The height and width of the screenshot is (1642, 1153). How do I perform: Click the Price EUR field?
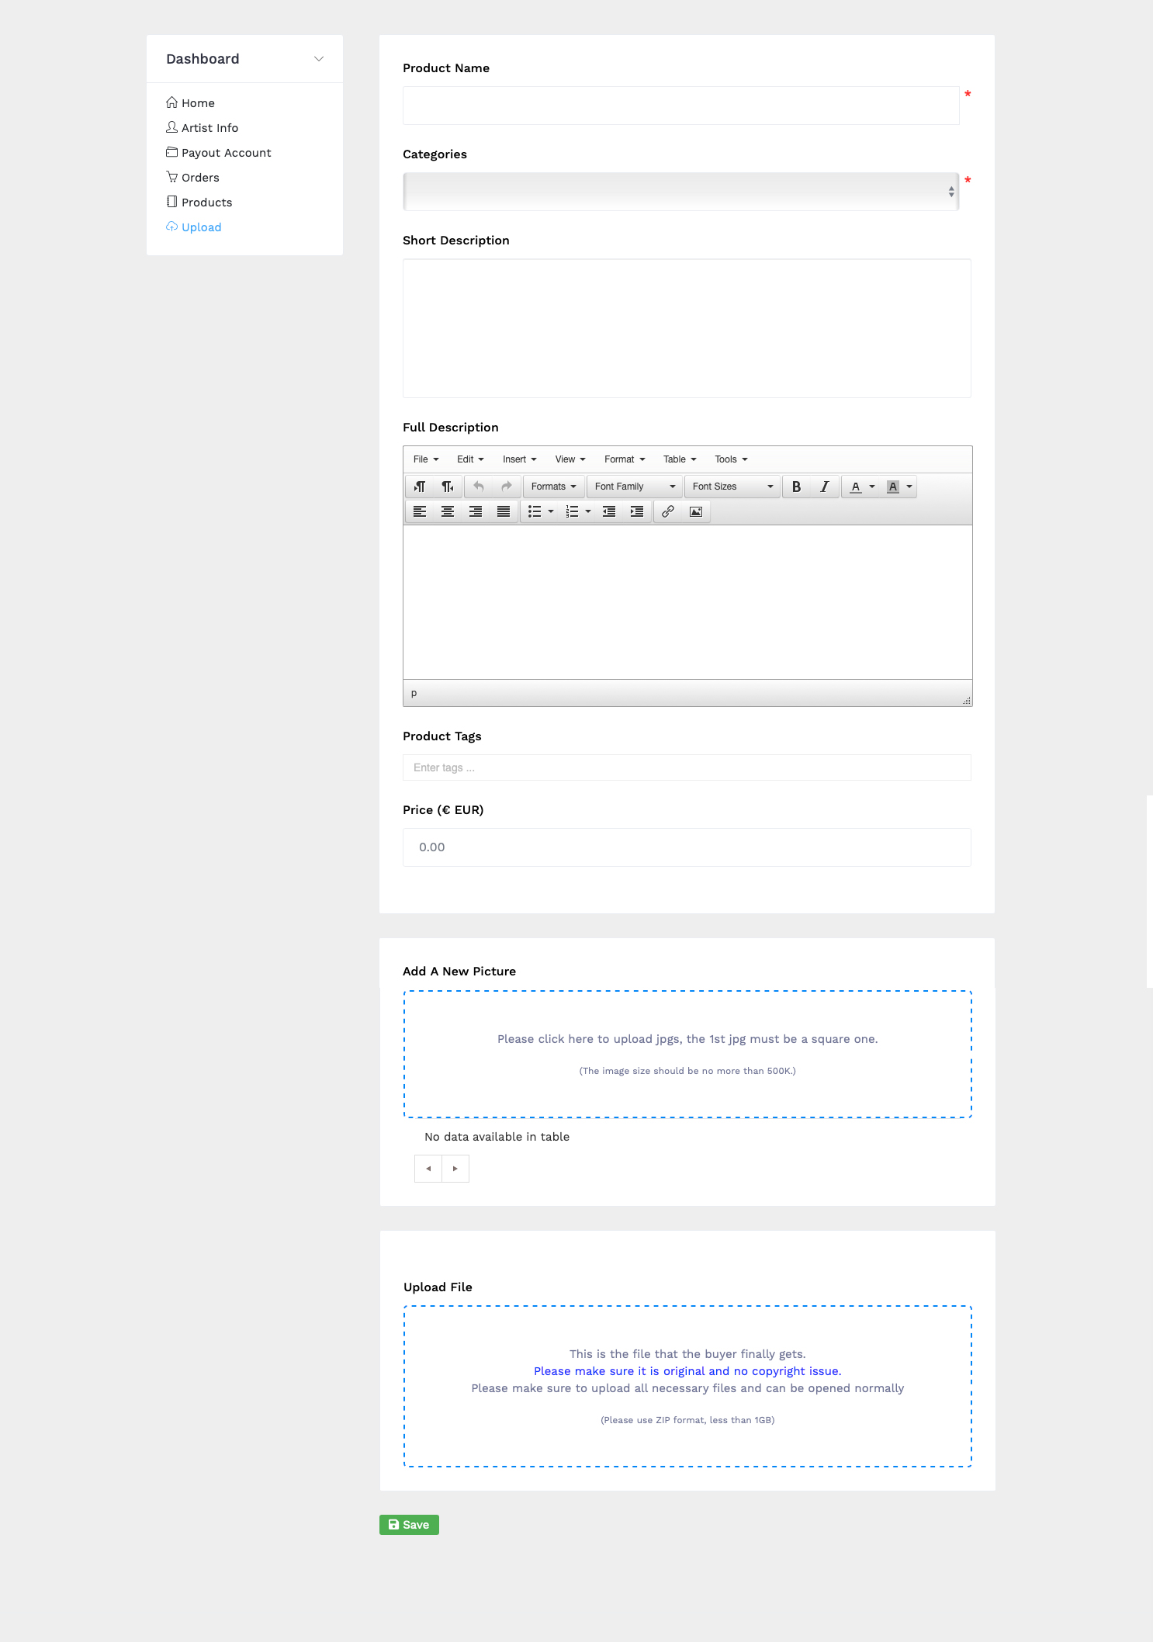tap(687, 847)
